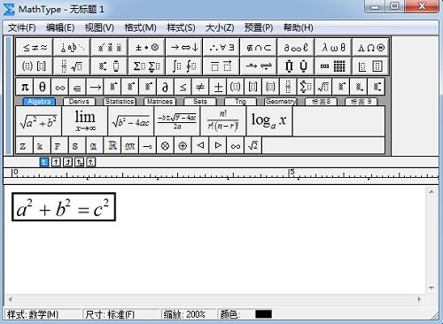This screenshot has width=443, height=324.
Task: Insert the square root of 2 expression
Action: click(x=253, y=145)
